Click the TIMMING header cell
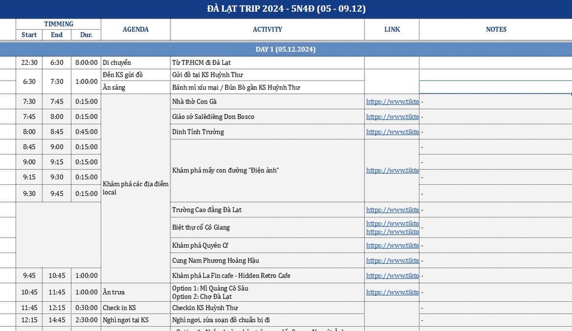The image size is (572, 331). pos(58,24)
